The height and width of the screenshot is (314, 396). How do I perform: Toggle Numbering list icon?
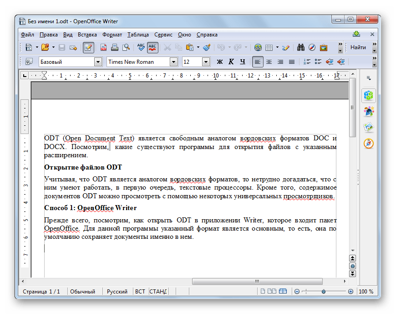tap(307, 62)
